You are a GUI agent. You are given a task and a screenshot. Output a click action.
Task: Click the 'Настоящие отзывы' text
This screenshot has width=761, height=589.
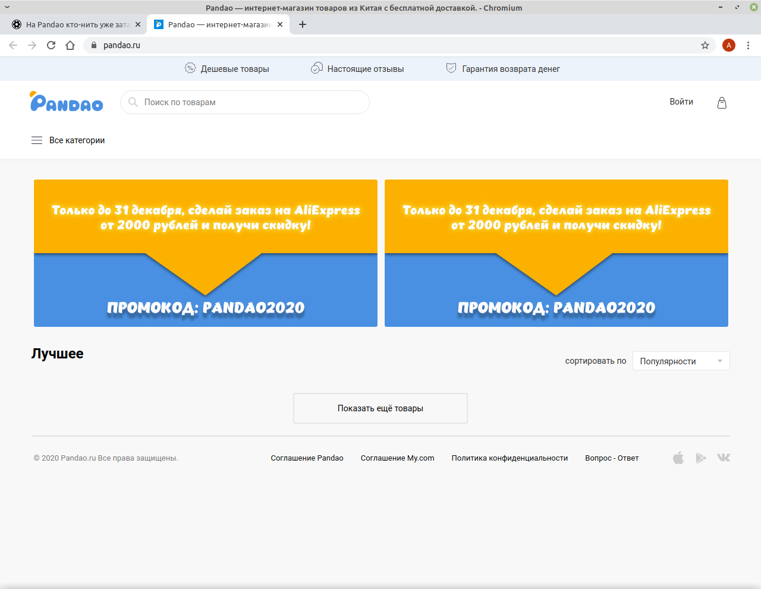(366, 69)
